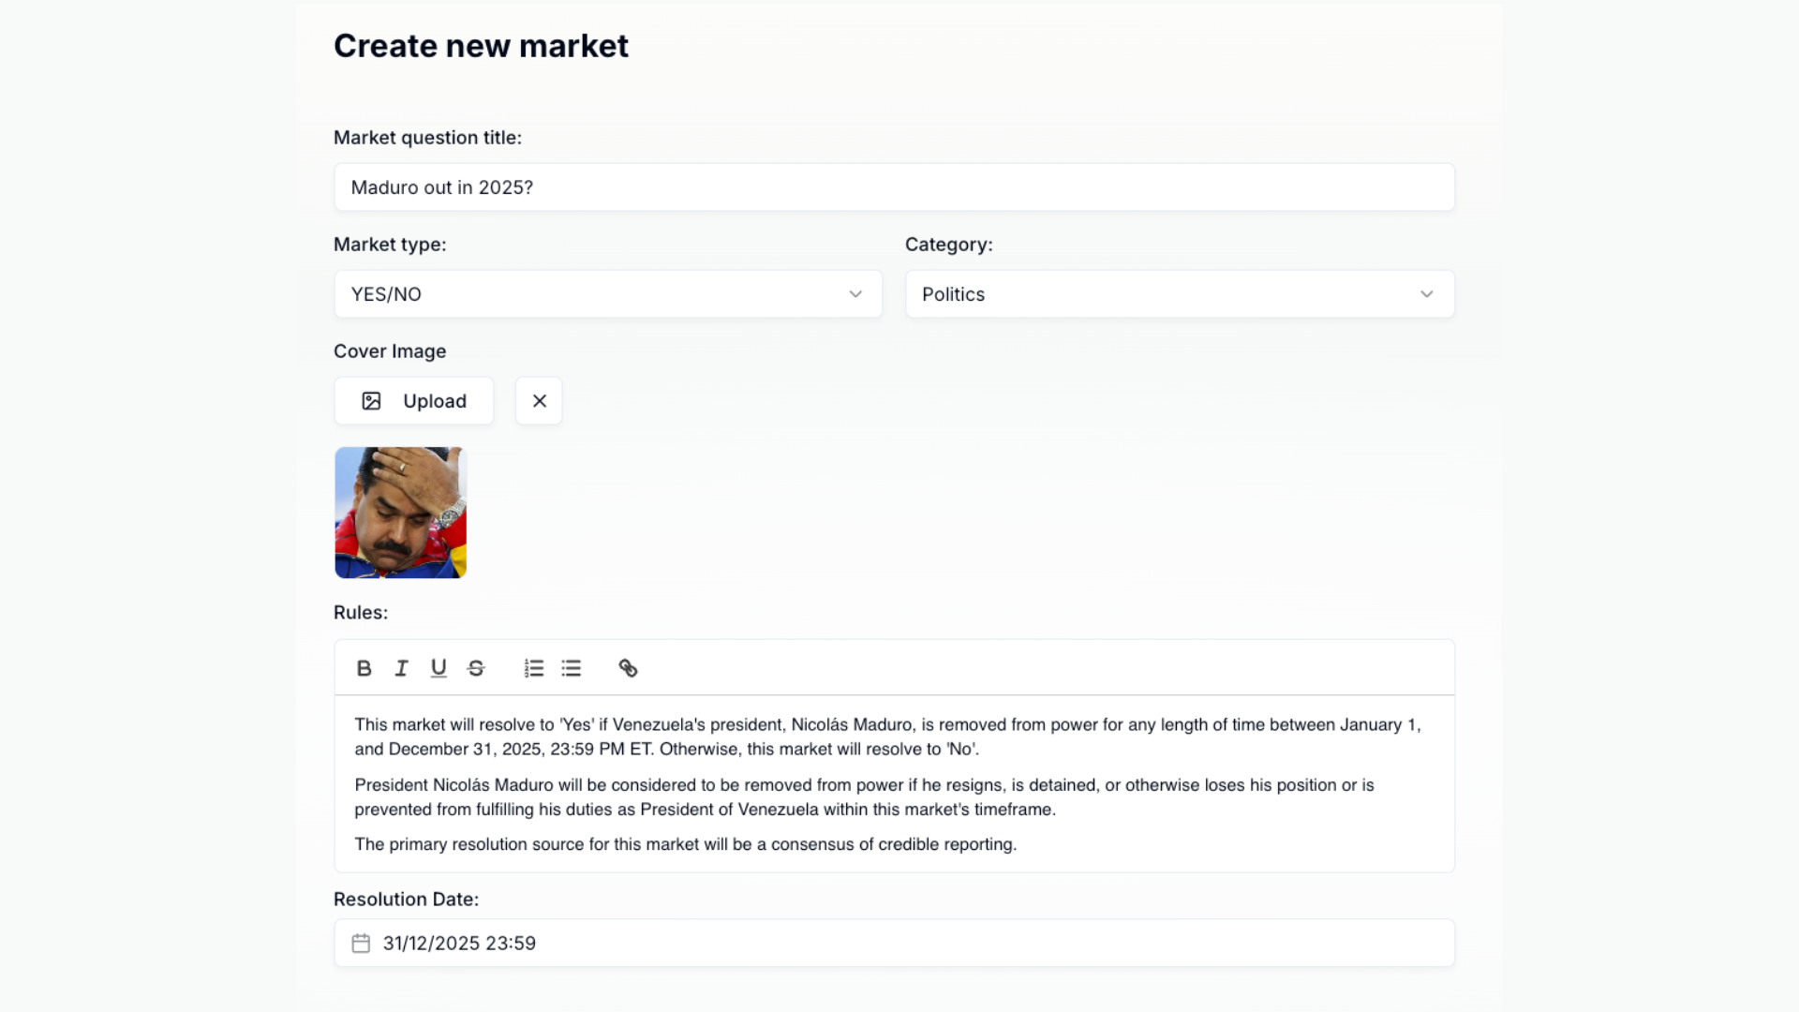Click the image icon on Upload button
Screen dimensions: 1799x1012
pyautogui.click(x=371, y=401)
